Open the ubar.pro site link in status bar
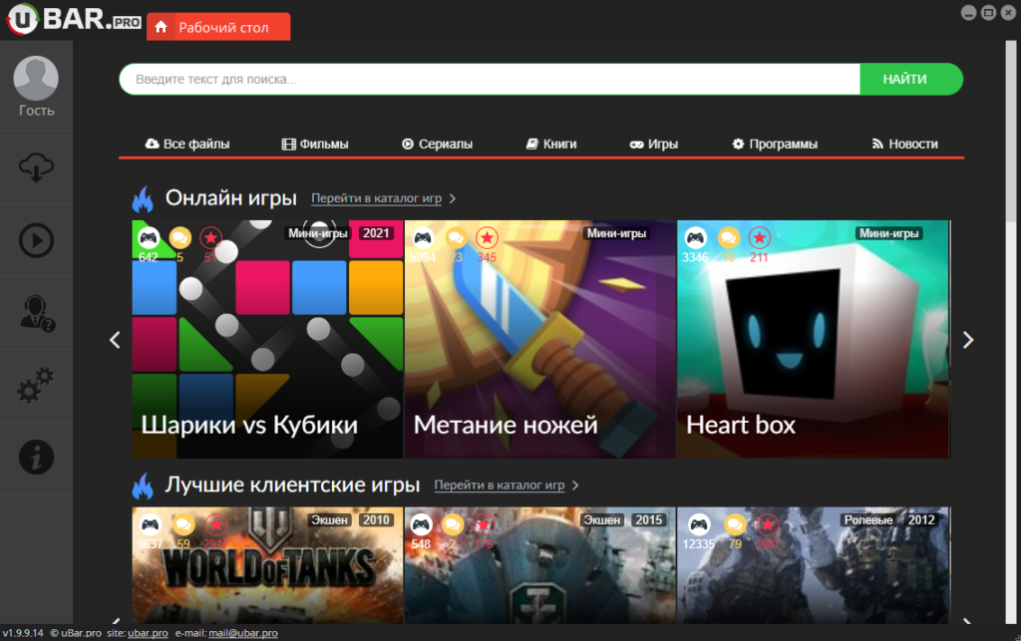1021x641 pixels. [148, 633]
